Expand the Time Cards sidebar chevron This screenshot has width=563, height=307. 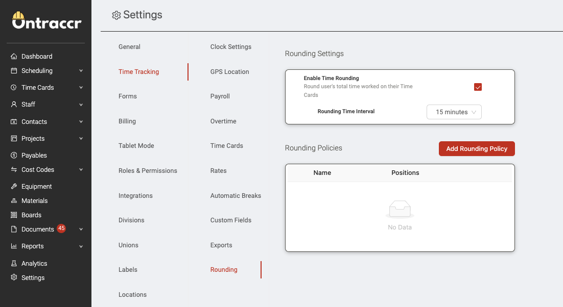(x=81, y=87)
